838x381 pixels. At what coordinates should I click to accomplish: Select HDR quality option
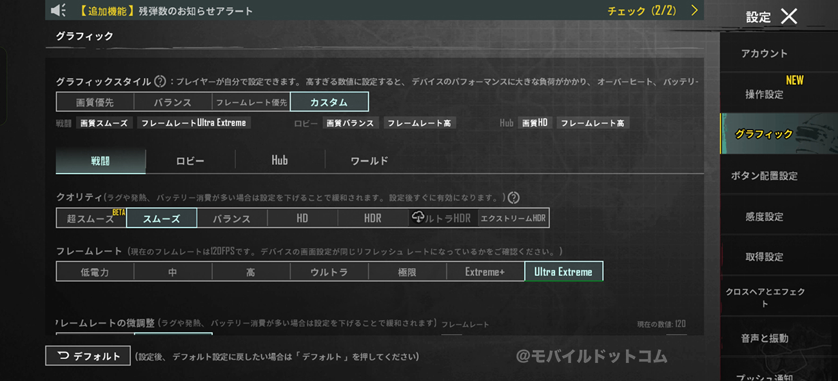[x=373, y=219]
